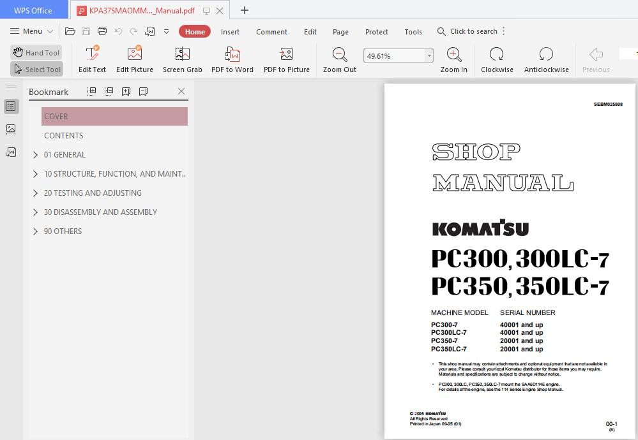Image resolution: width=638 pixels, height=440 pixels.
Task: Click the Redo arrow icon
Action: coord(133,31)
